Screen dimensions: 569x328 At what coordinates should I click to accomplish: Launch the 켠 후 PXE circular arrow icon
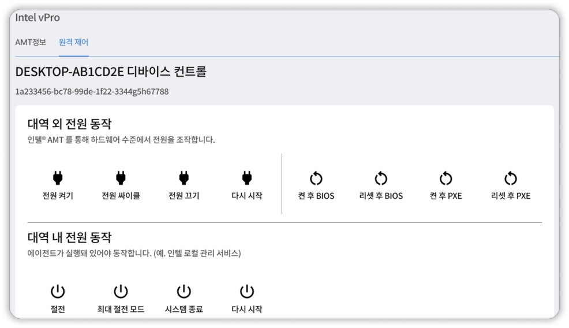click(x=445, y=177)
